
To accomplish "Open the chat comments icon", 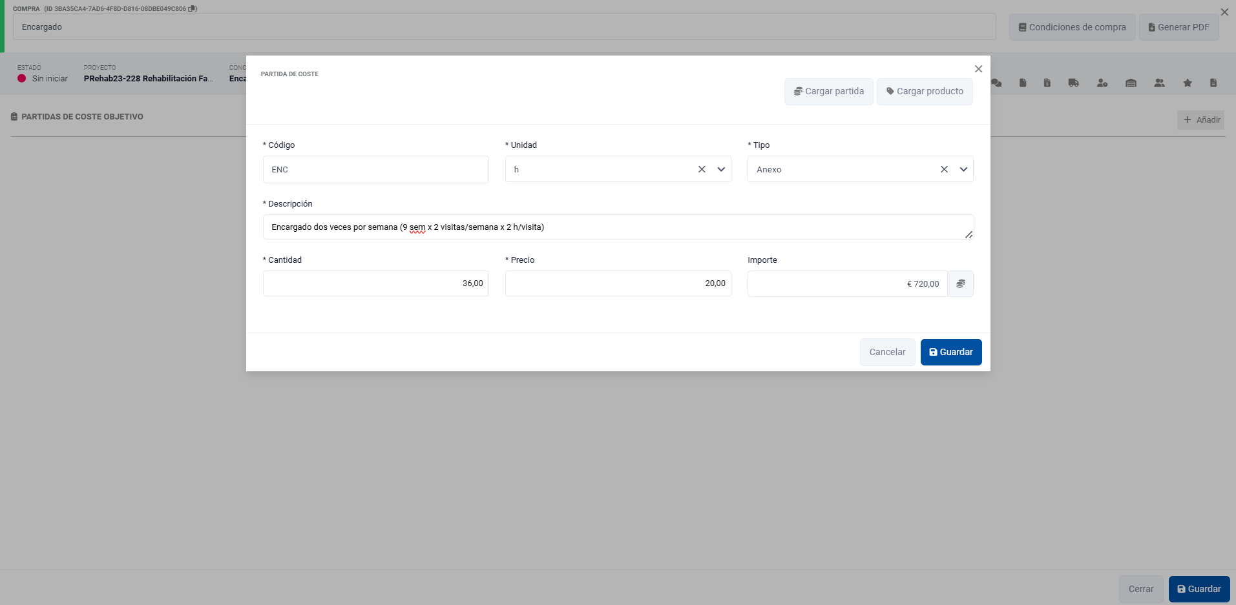I will (996, 83).
